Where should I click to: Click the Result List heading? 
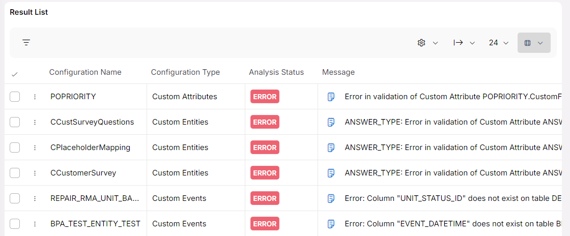[28, 12]
